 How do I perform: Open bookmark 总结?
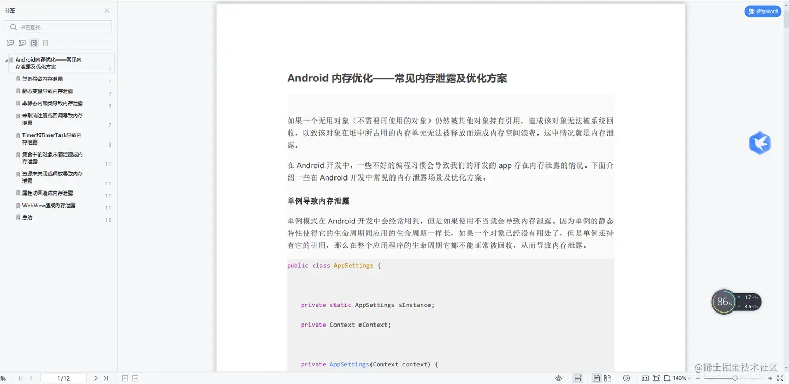27,217
